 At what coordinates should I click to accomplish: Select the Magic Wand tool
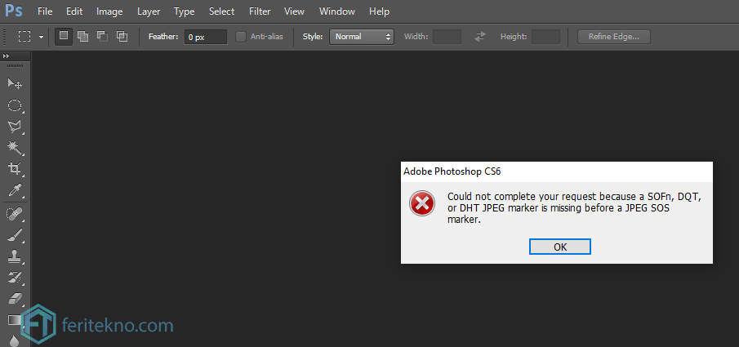click(x=15, y=148)
